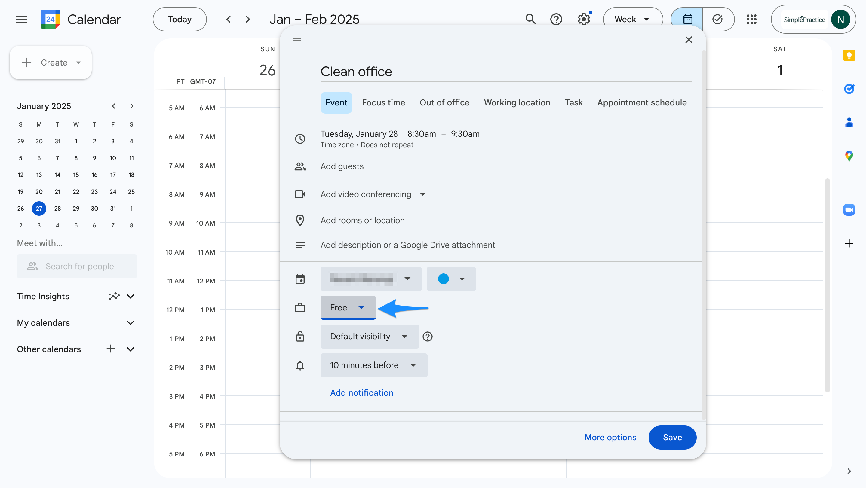Image resolution: width=866 pixels, height=488 pixels.
Task: Grab the dialog drag handle
Action: click(297, 40)
